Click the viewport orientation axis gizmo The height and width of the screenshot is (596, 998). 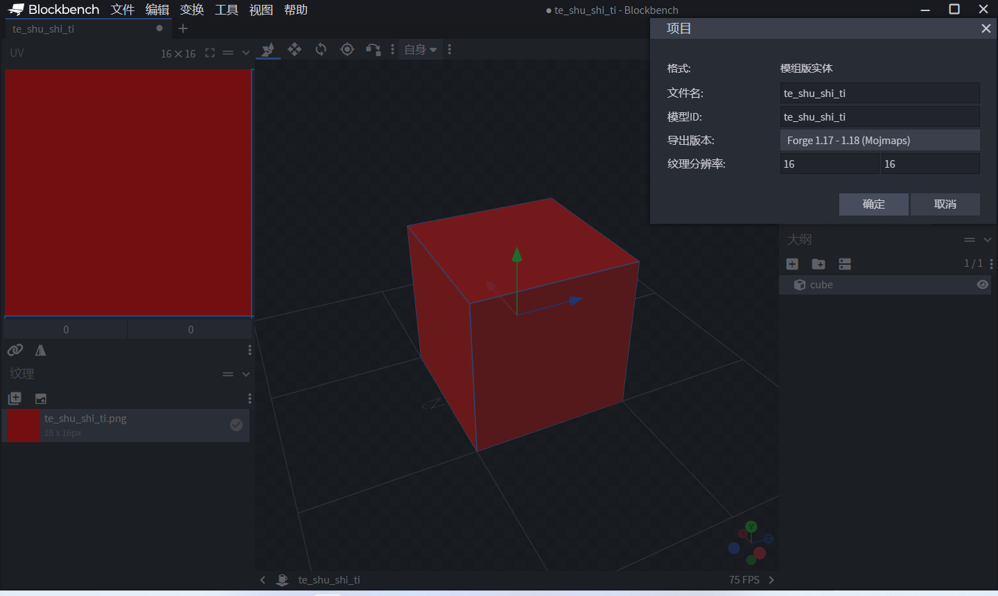click(751, 543)
